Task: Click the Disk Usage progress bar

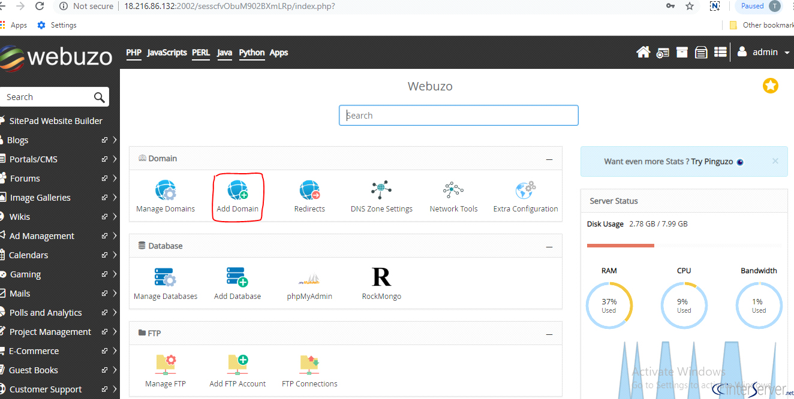Action: coord(684,246)
